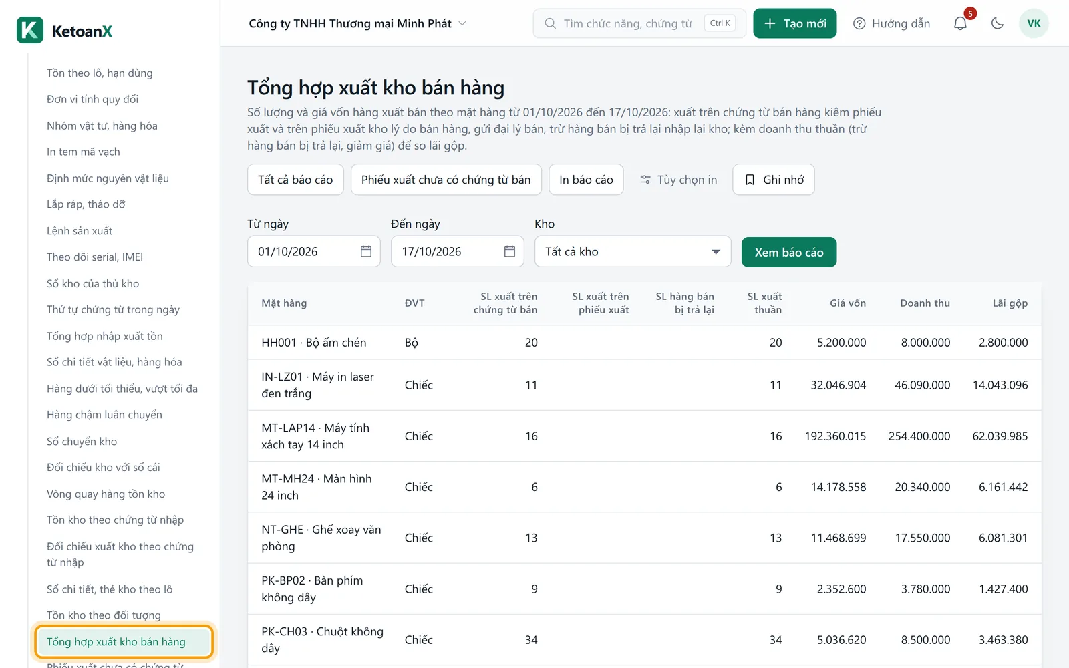Open Tùy chọn in print options
The height and width of the screenshot is (668, 1069).
678,180
